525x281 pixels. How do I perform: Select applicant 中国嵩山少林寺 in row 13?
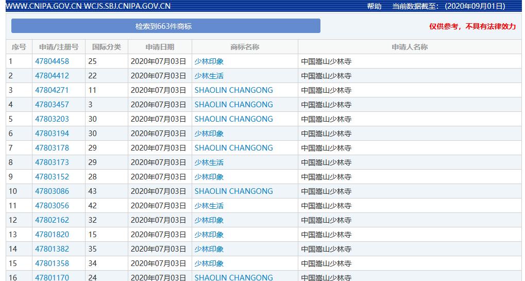pos(326,234)
